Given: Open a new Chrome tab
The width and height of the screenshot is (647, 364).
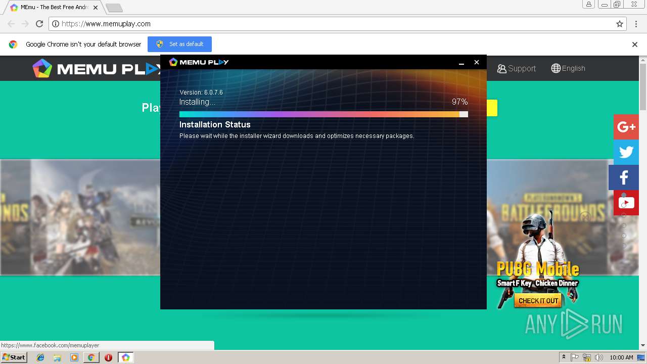Looking at the screenshot, I should click(114, 8).
